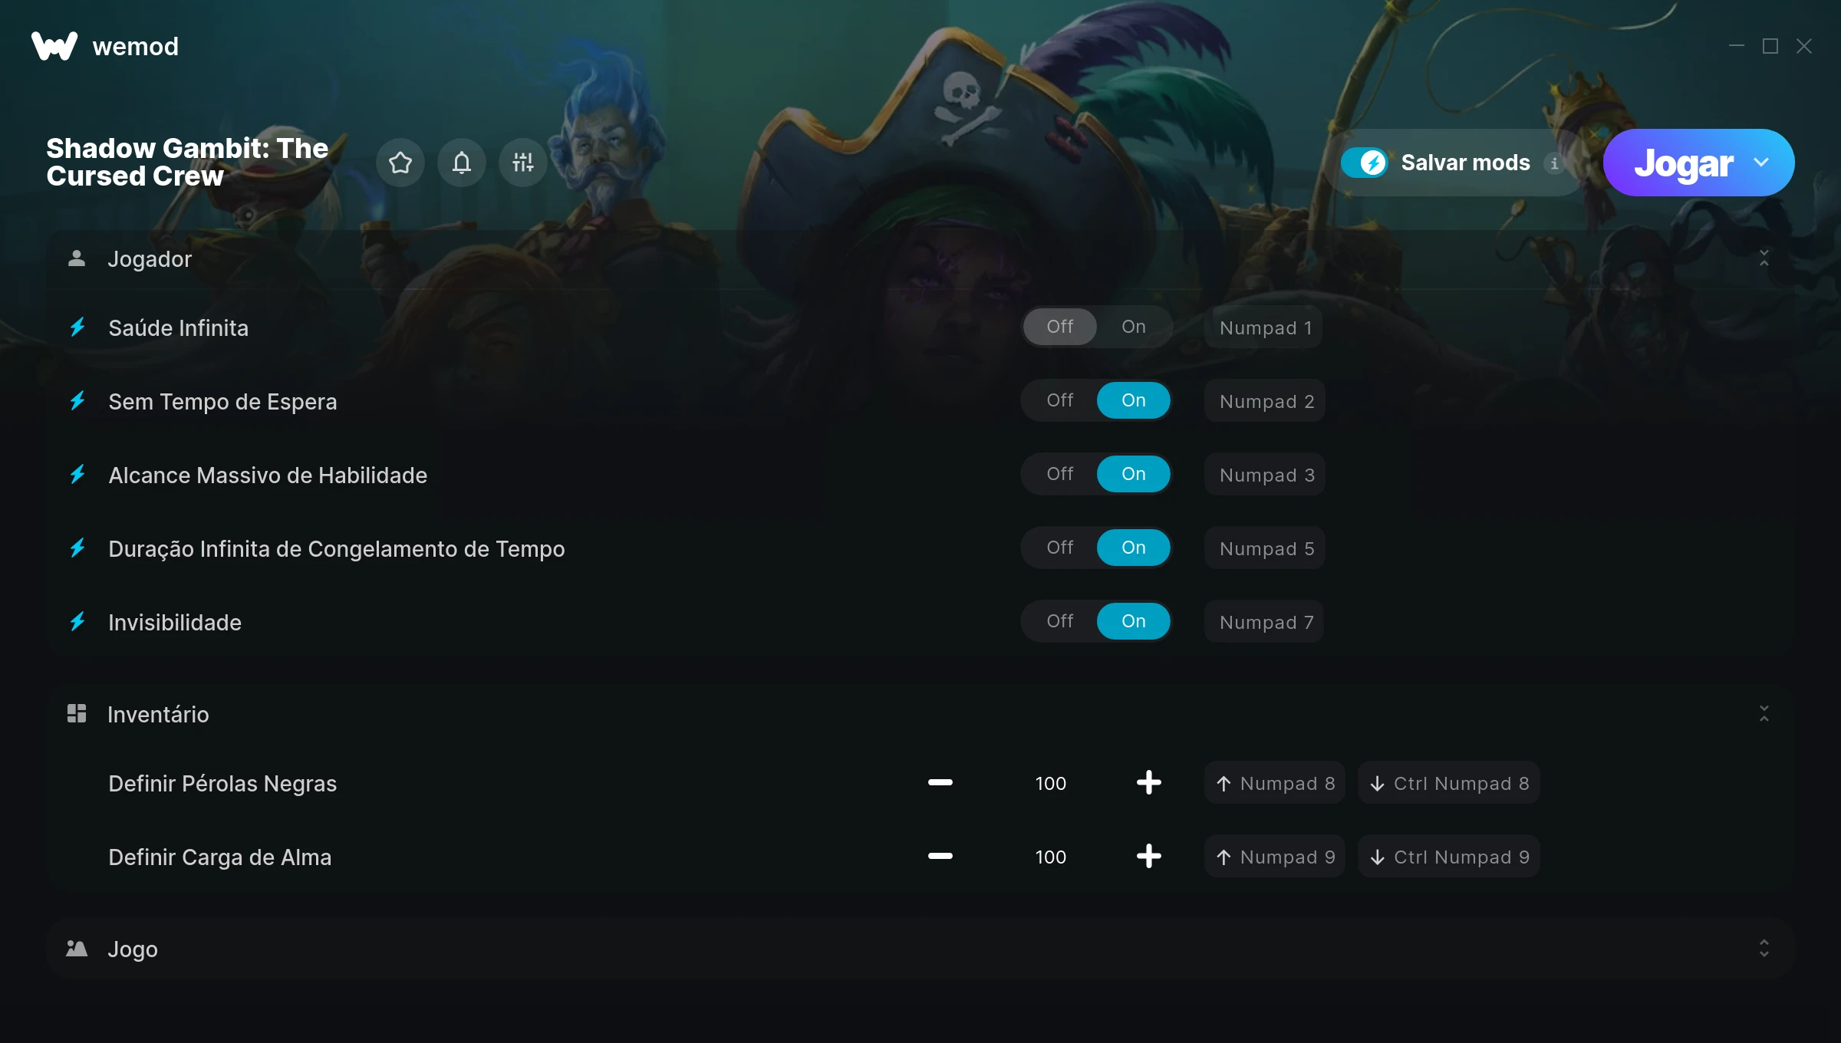Open the mod settings sliders icon
Viewport: 1841px width, 1043px height.
pos(523,163)
